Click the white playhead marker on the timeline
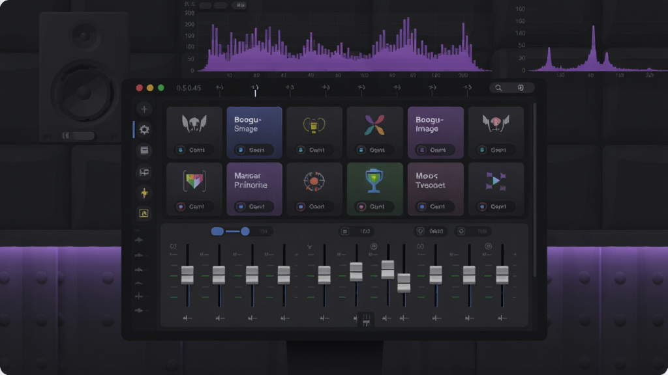The height and width of the screenshot is (375, 668). 255,90
